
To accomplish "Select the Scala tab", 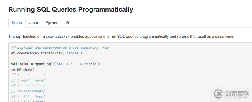I will point(17,23).
